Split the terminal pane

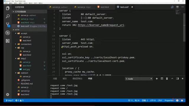pyautogui.click(x=162, y=79)
